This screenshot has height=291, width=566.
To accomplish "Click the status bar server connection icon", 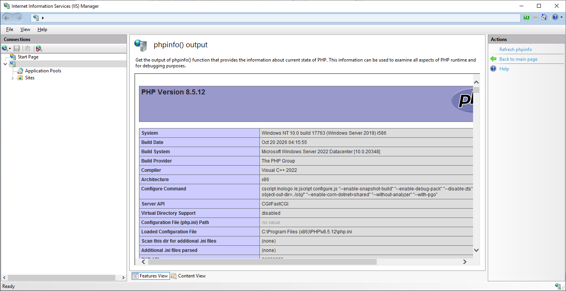I will (558, 286).
